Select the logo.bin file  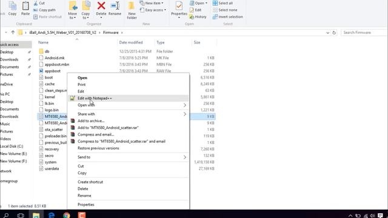[x=52, y=110]
